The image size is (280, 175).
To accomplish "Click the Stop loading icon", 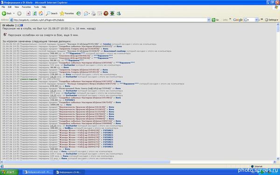I will coord(28,14).
